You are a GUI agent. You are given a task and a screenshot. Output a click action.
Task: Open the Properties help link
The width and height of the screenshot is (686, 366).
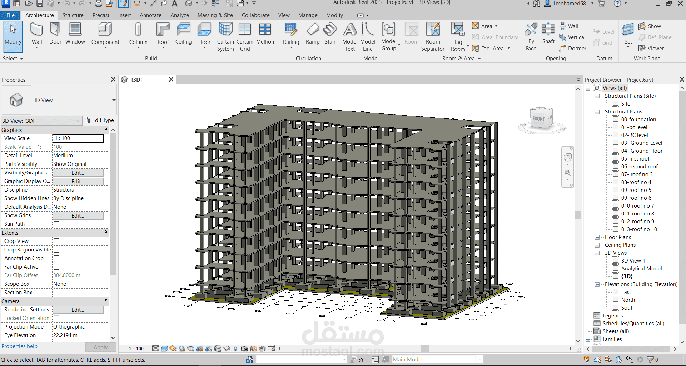[x=19, y=346]
